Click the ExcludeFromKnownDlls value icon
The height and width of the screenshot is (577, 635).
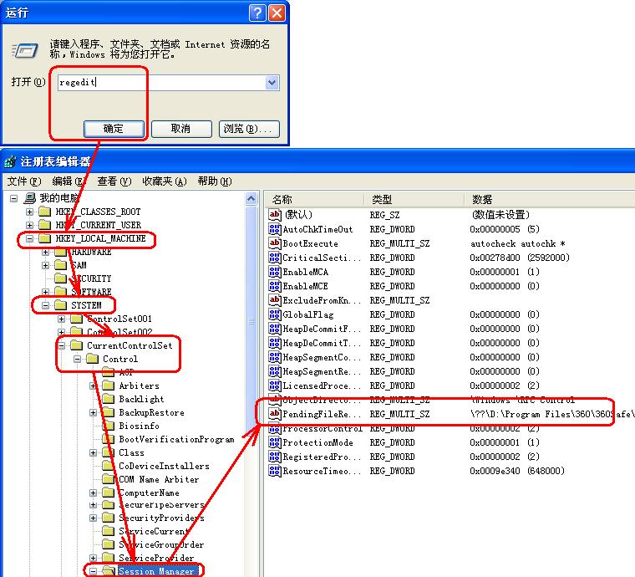(274, 300)
